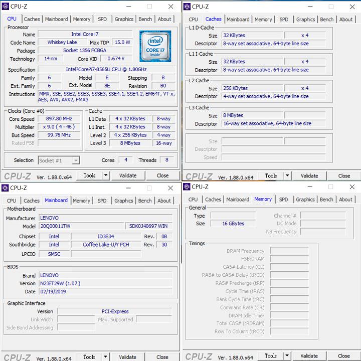The image size is (361, 361).
Task: Open the Tools dropdown arrow in the Memory tab window
Action: [x=287, y=356]
